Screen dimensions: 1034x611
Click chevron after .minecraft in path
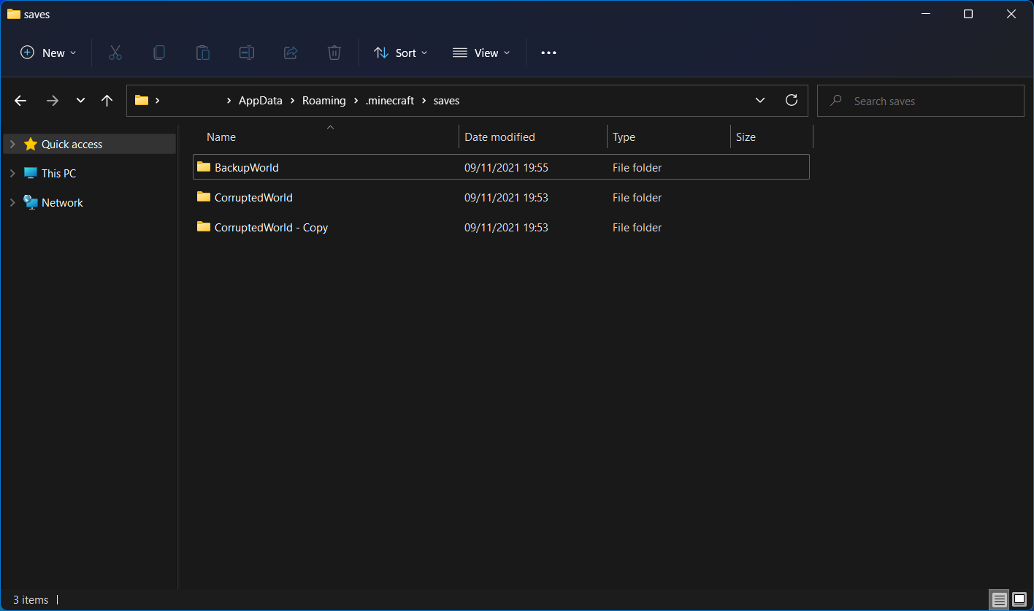(424, 101)
